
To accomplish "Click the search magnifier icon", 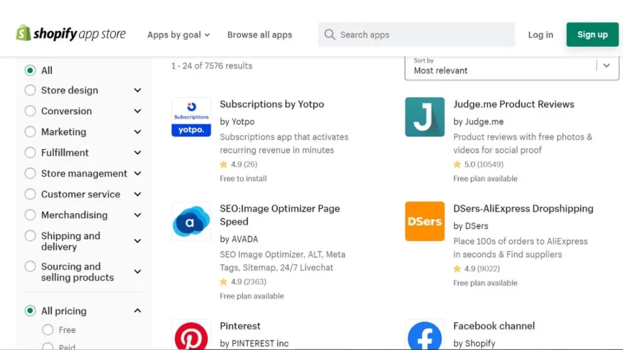I will [329, 35].
